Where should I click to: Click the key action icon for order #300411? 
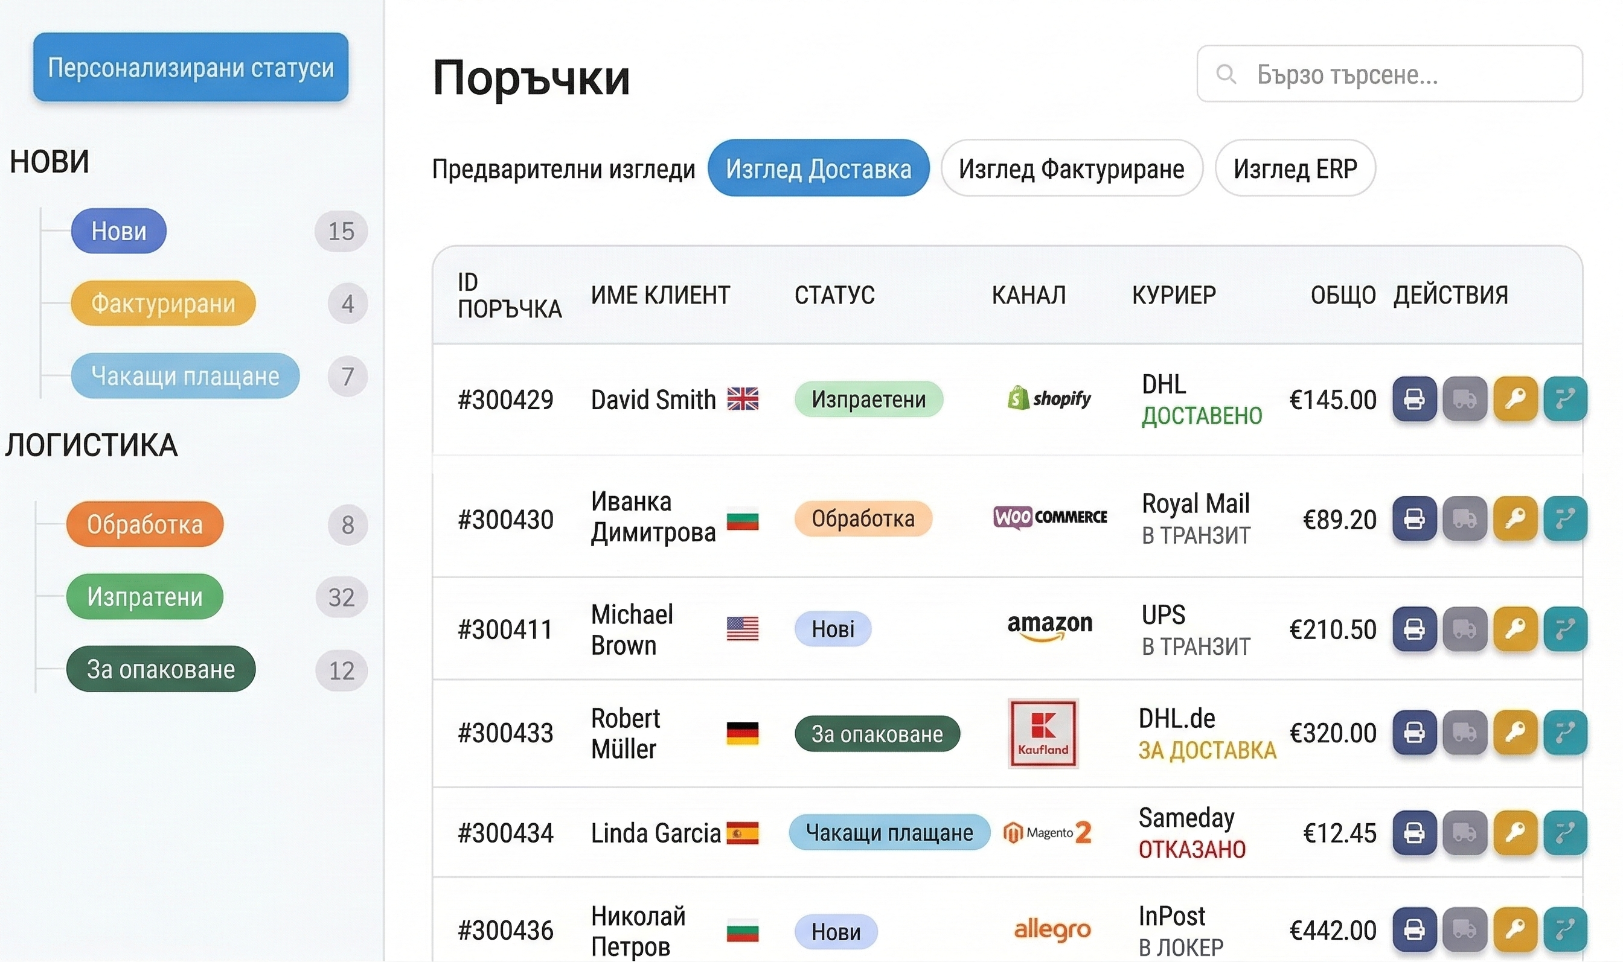[x=1516, y=629]
